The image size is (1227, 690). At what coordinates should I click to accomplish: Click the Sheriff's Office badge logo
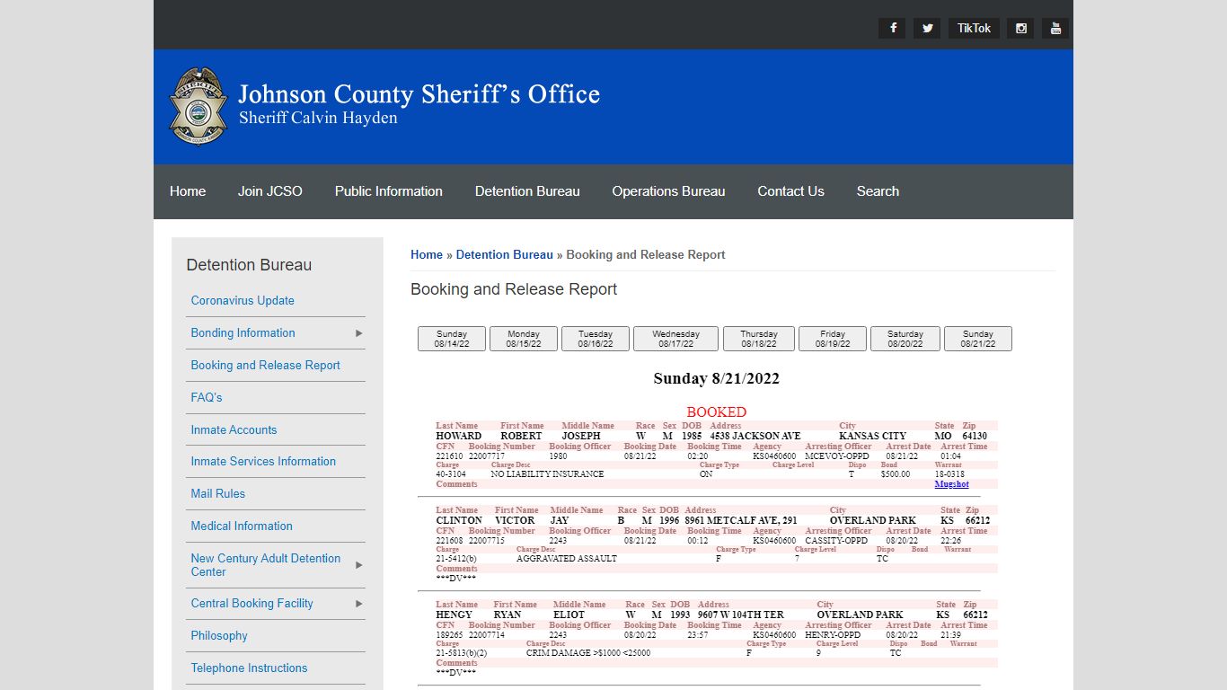coord(198,106)
